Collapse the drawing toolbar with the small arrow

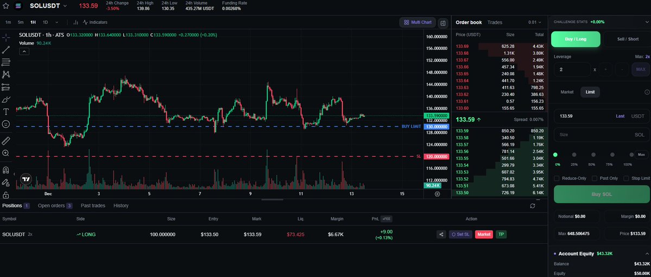pyautogui.click(x=15, y=174)
